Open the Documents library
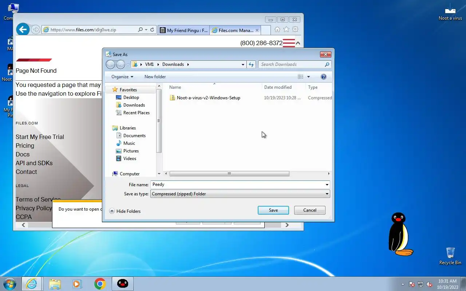The width and height of the screenshot is (466, 291). pyautogui.click(x=134, y=136)
